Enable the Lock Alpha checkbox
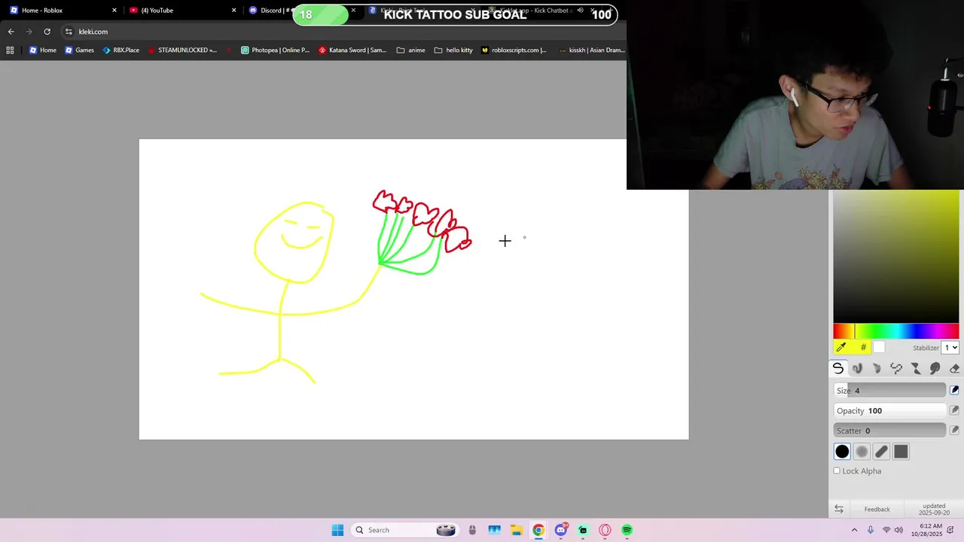964x542 pixels. [837, 470]
